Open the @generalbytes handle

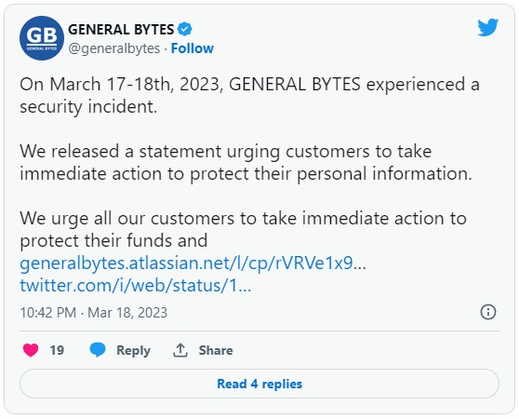point(114,48)
